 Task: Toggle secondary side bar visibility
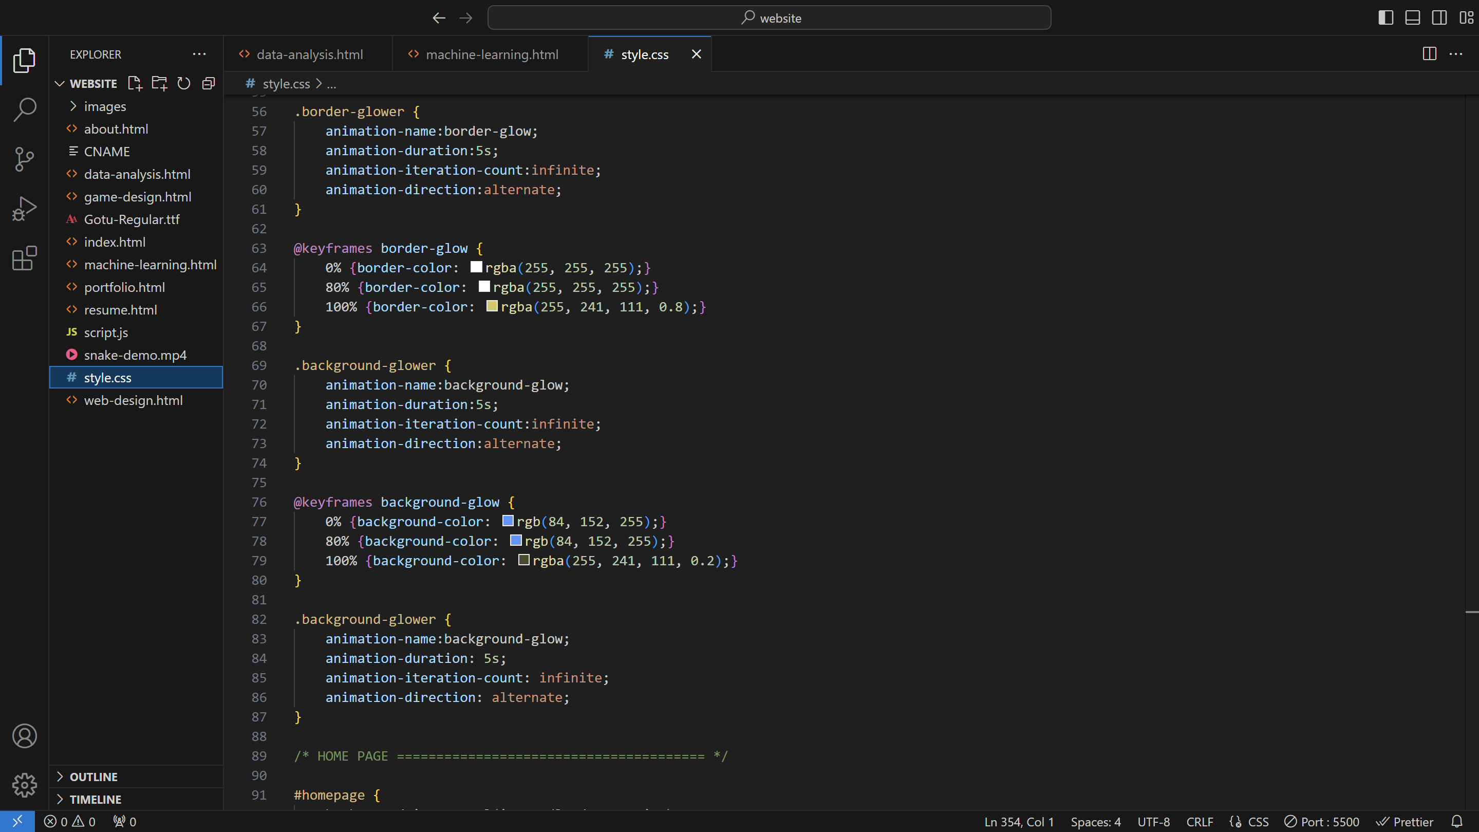(x=1439, y=18)
